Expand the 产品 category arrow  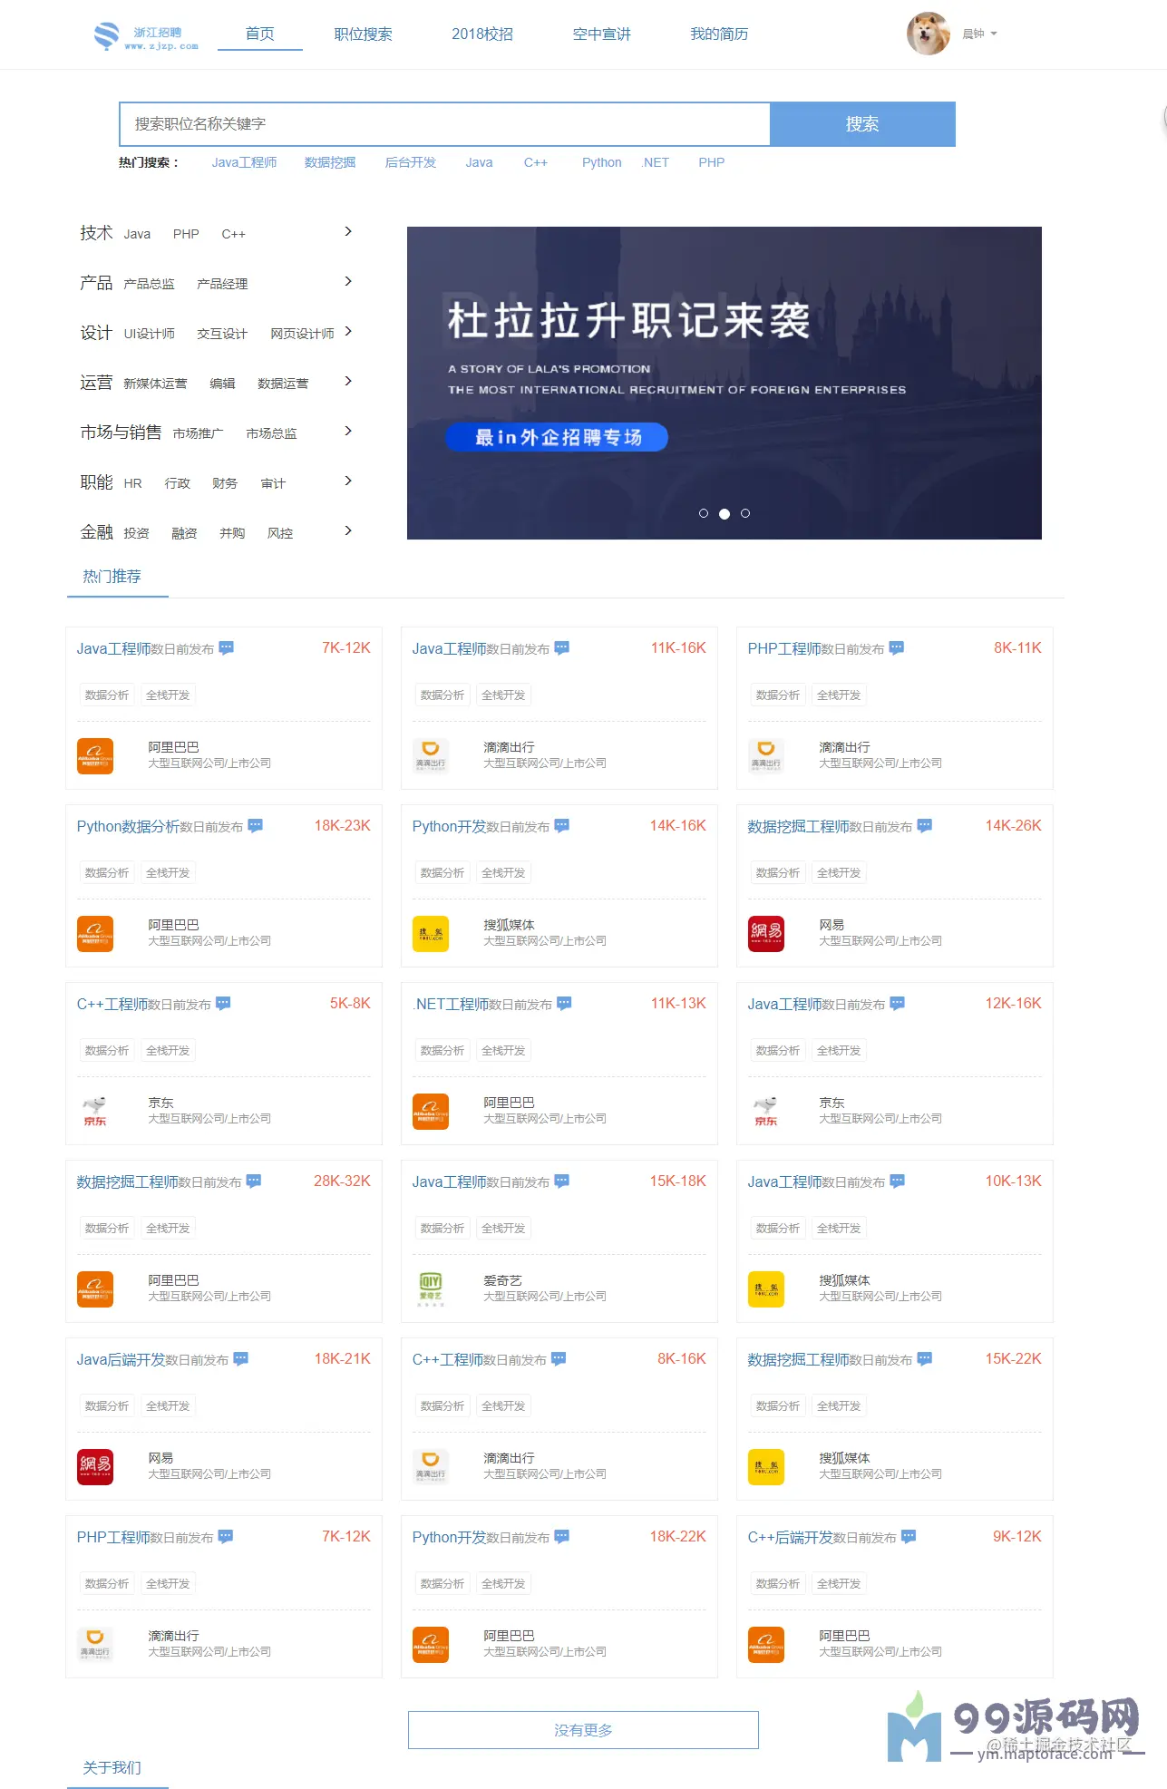pos(348,282)
